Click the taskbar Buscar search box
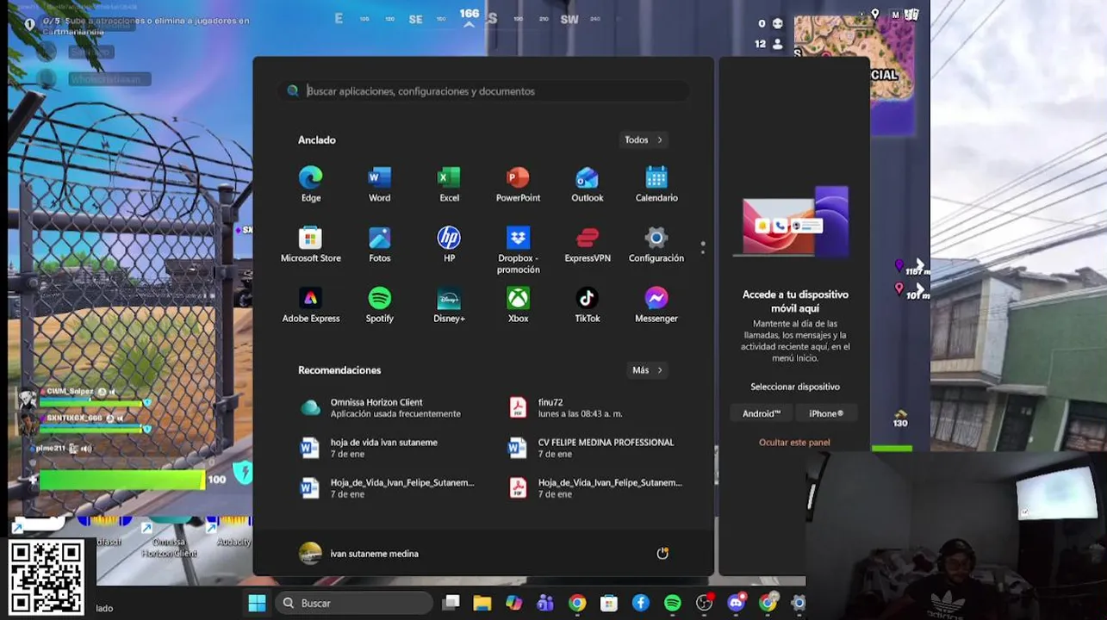 pos(354,603)
